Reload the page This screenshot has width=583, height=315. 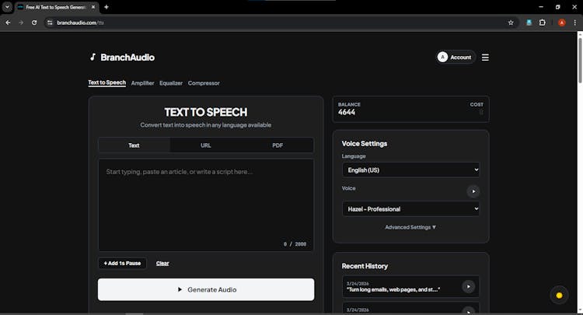34,23
